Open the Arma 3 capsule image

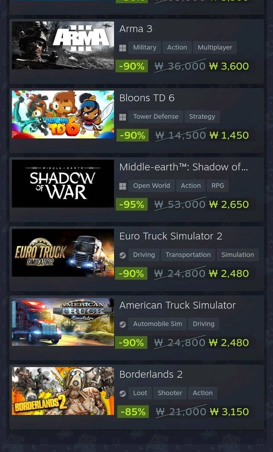pyautogui.click(x=63, y=45)
